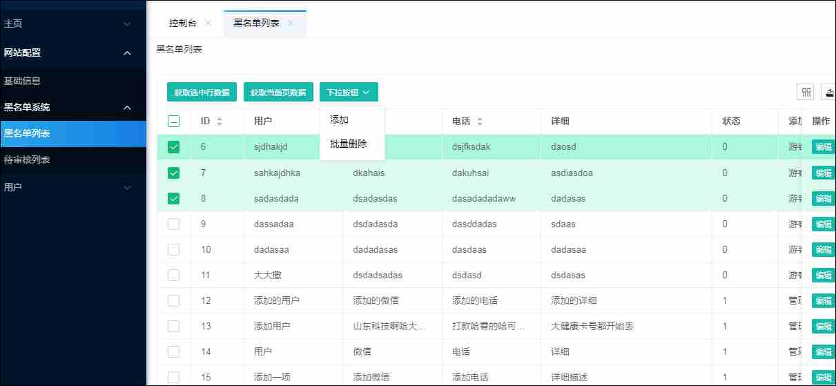Close the 控制台 tab
This screenshot has height=386, width=836.
(208, 23)
